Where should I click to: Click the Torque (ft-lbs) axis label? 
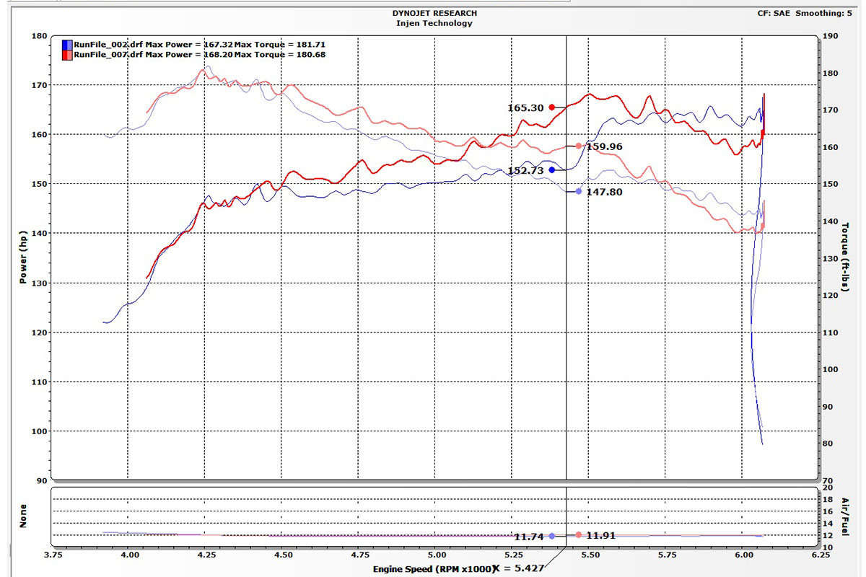[845, 259]
